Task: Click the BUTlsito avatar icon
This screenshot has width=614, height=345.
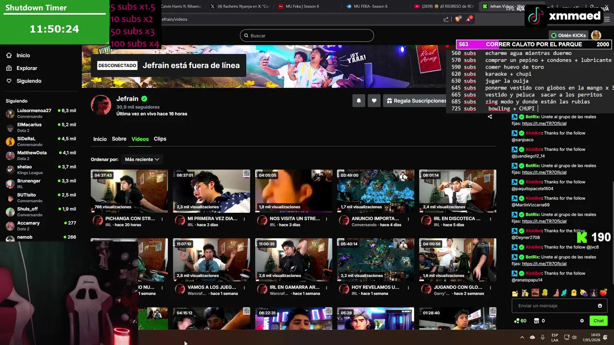Action: point(10,198)
